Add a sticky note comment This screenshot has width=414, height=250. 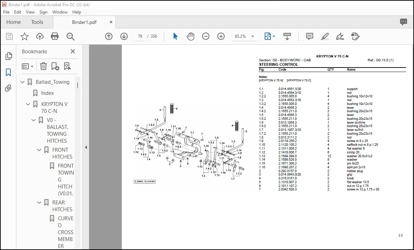click(x=309, y=36)
